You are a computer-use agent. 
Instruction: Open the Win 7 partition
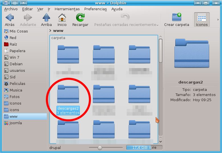coord(25,57)
